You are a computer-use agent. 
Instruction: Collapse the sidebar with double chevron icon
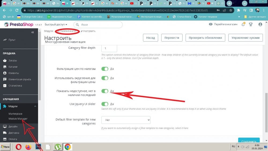click(x=33, y=32)
